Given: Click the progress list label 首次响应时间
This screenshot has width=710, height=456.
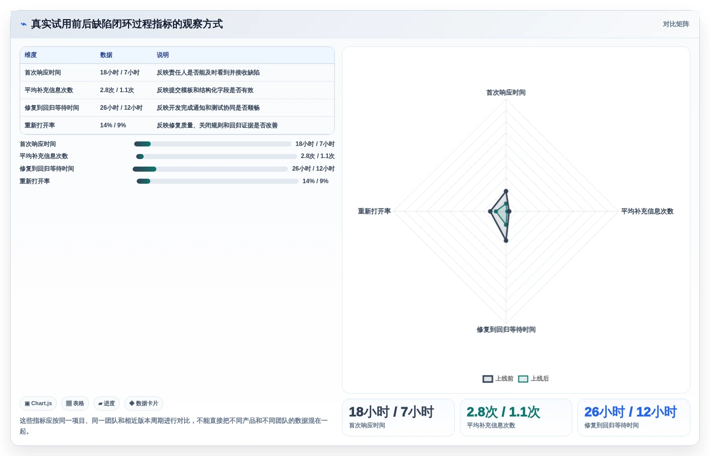Looking at the screenshot, I should (38, 144).
